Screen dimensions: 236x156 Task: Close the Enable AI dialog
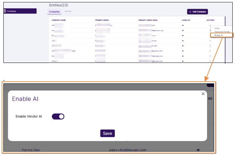point(203,94)
